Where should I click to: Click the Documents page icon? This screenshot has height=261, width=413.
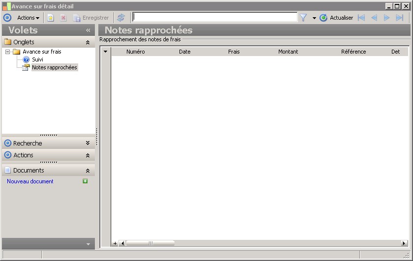pos(8,170)
